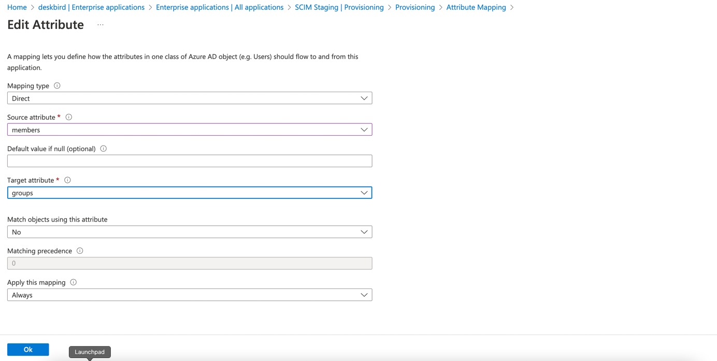Image resolution: width=717 pixels, height=361 pixels.
Task: Click info icon beside Source attribute
Action: pyautogui.click(x=69, y=117)
